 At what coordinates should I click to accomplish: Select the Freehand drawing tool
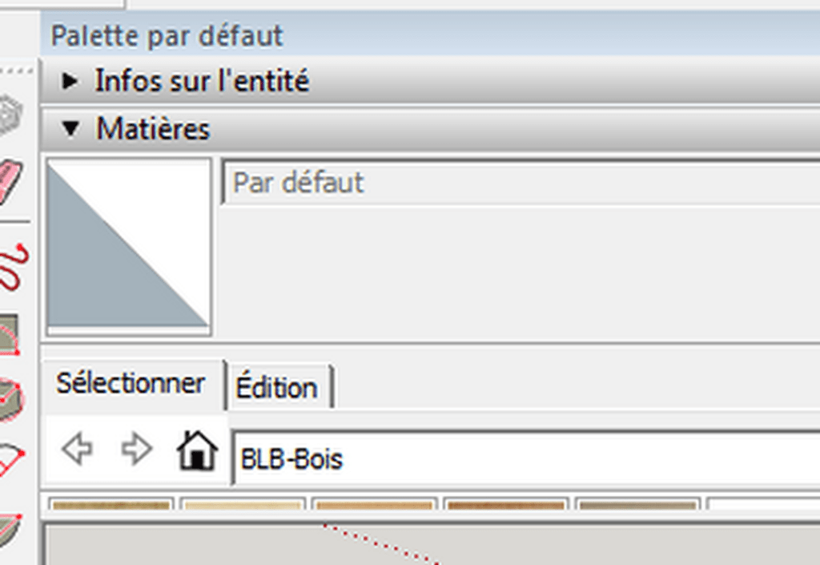point(13,267)
